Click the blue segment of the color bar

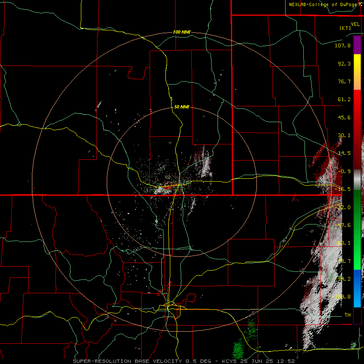357,288
